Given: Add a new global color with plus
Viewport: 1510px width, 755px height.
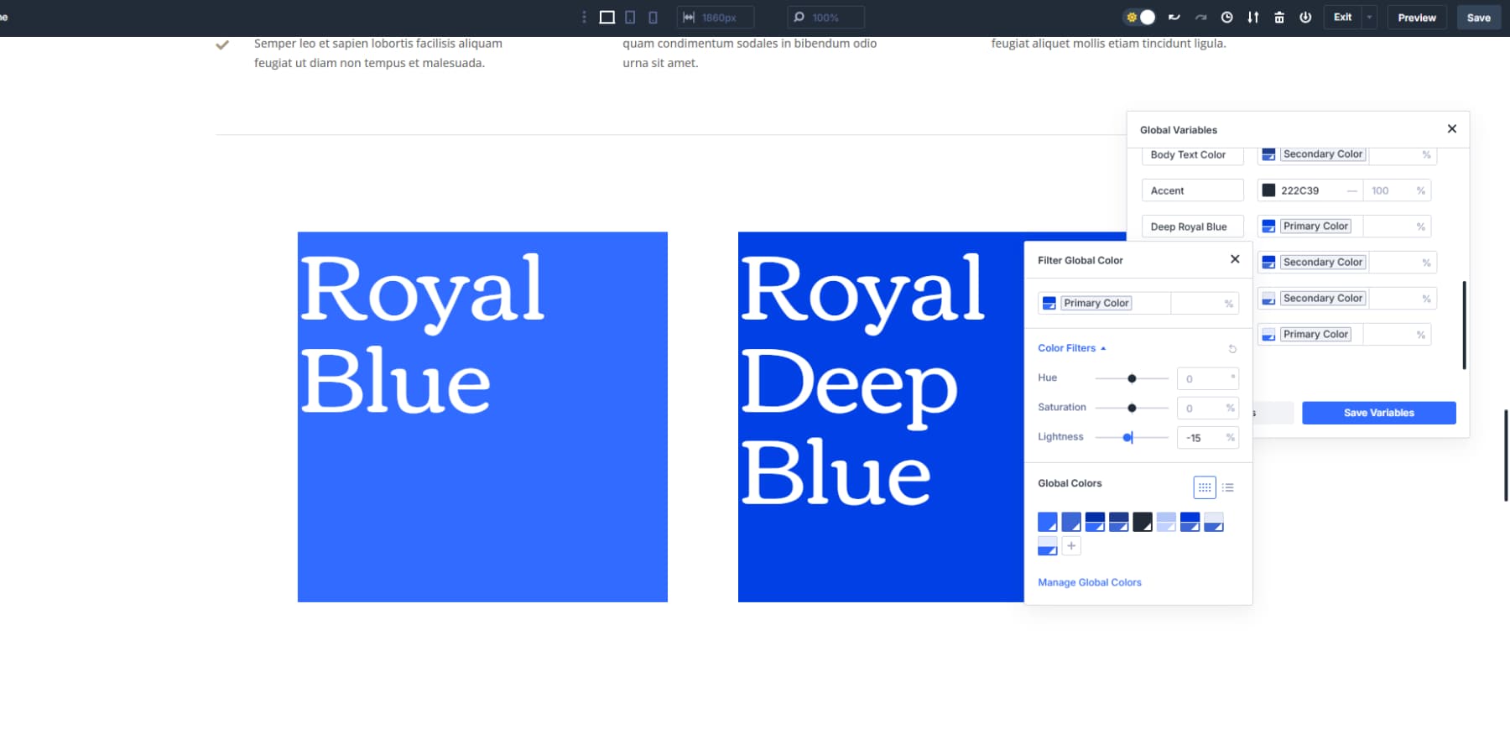Looking at the screenshot, I should [1071, 546].
